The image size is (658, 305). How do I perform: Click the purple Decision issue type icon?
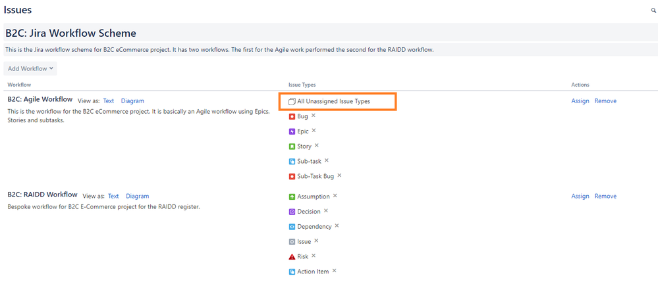point(292,212)
